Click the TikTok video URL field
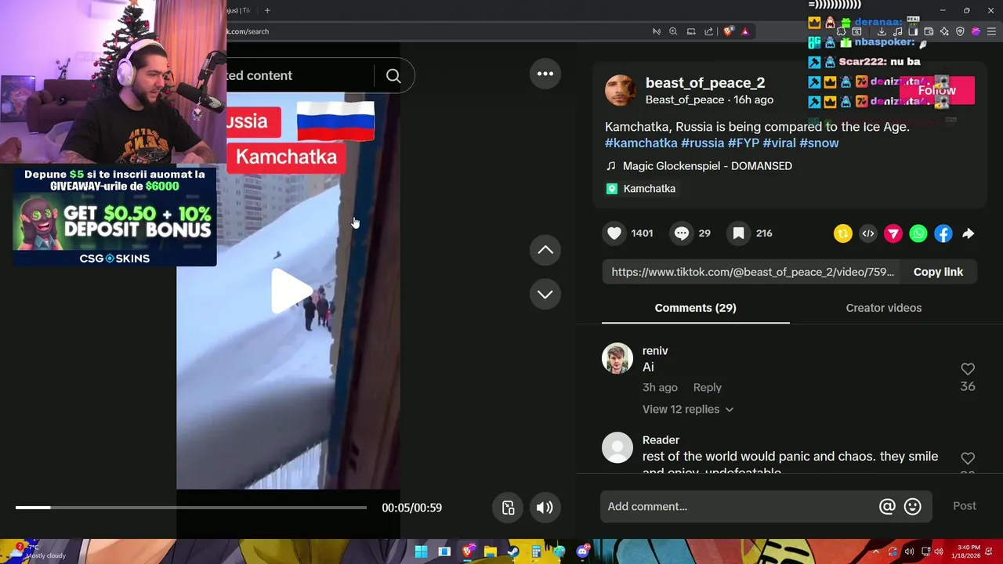 pyautogui.click(x=752, y=272)
